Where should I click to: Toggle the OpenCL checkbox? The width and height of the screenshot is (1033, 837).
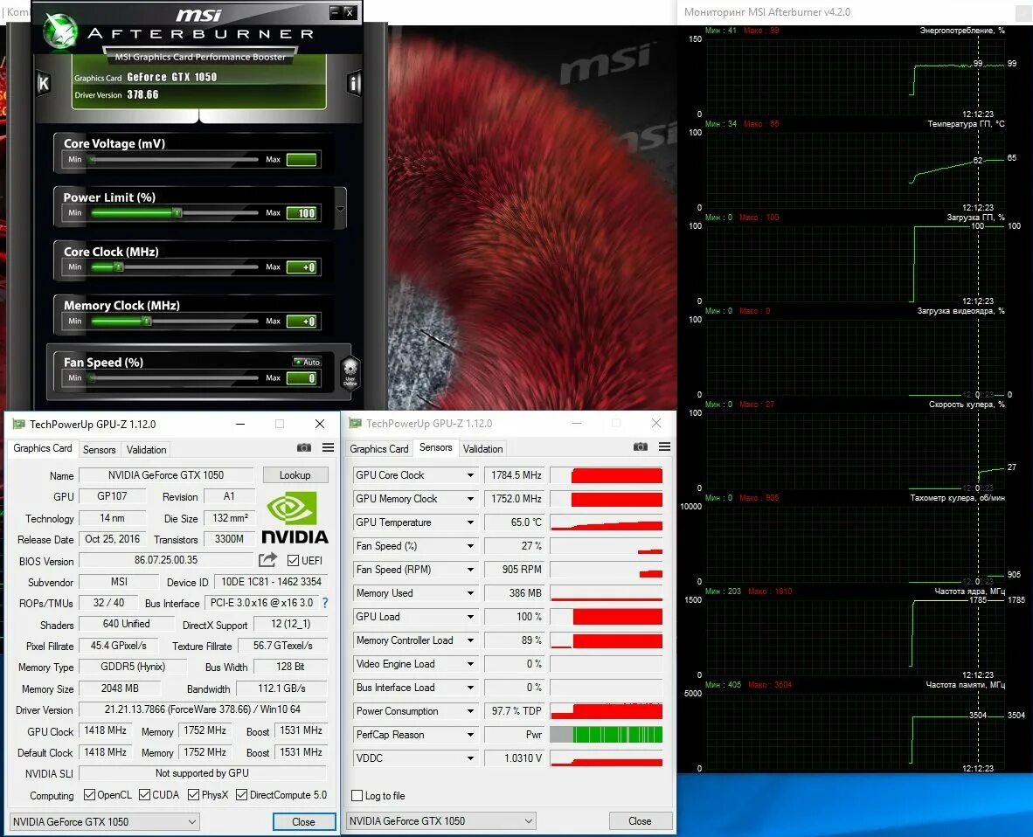tap(90, 795)
